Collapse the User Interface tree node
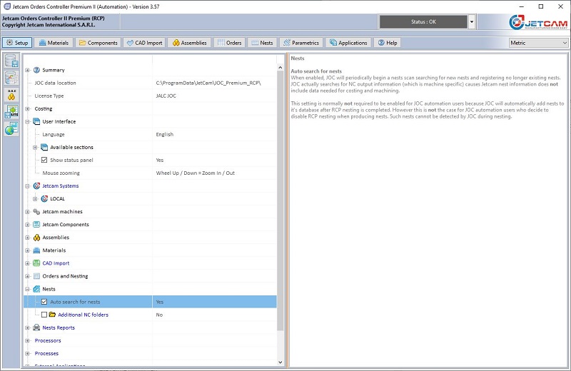 click(28, 121)
